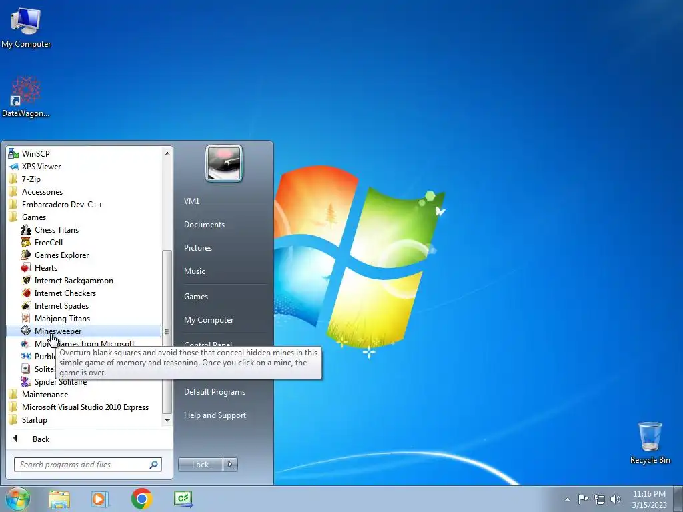Image resolution: width=683 pixels, height=512 pixels.
Task: Open the taskbar clock and date
Action: pyautogui.click(x=649, y=499)
